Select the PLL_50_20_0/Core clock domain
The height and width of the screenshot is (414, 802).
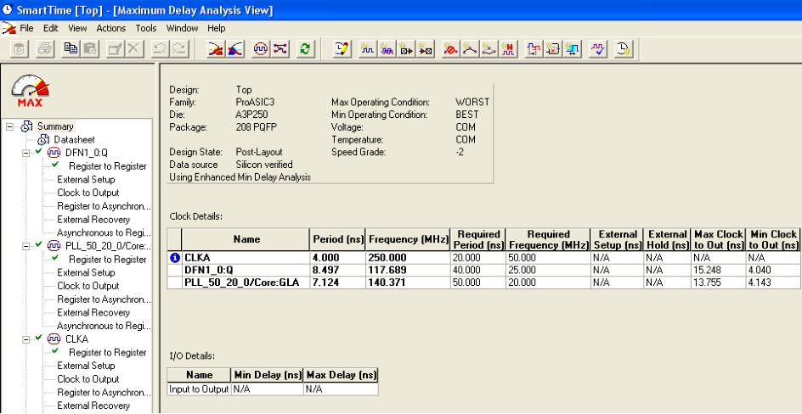click(x=109, y=246)
